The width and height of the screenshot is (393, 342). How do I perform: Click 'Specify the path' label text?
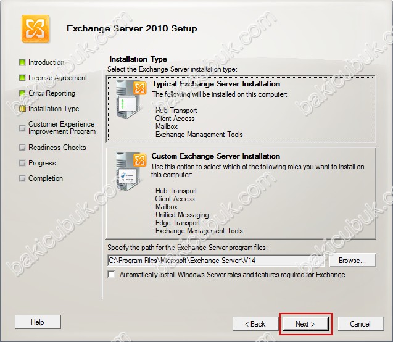click(x=188, y=248)
